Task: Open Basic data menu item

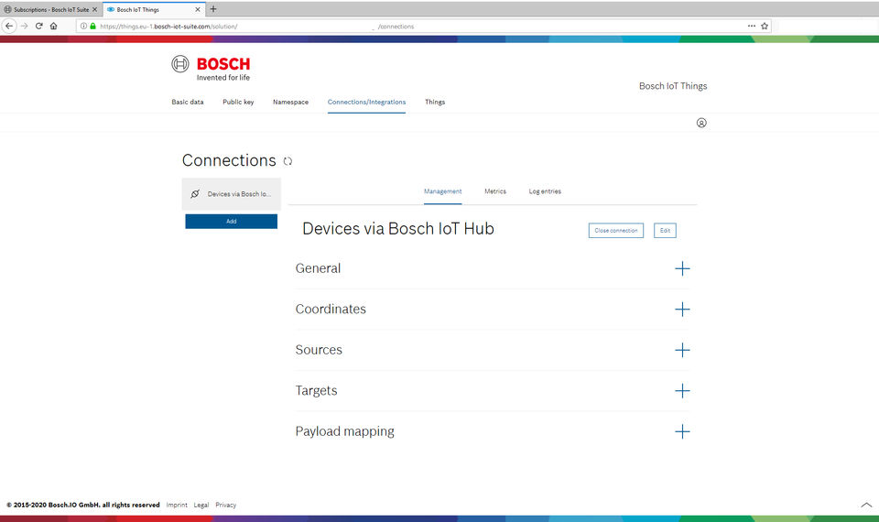Action: [187, 102]
